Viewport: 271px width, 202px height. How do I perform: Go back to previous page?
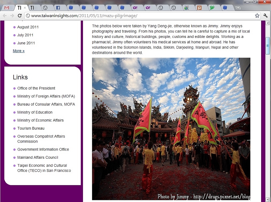coord(5,16)
